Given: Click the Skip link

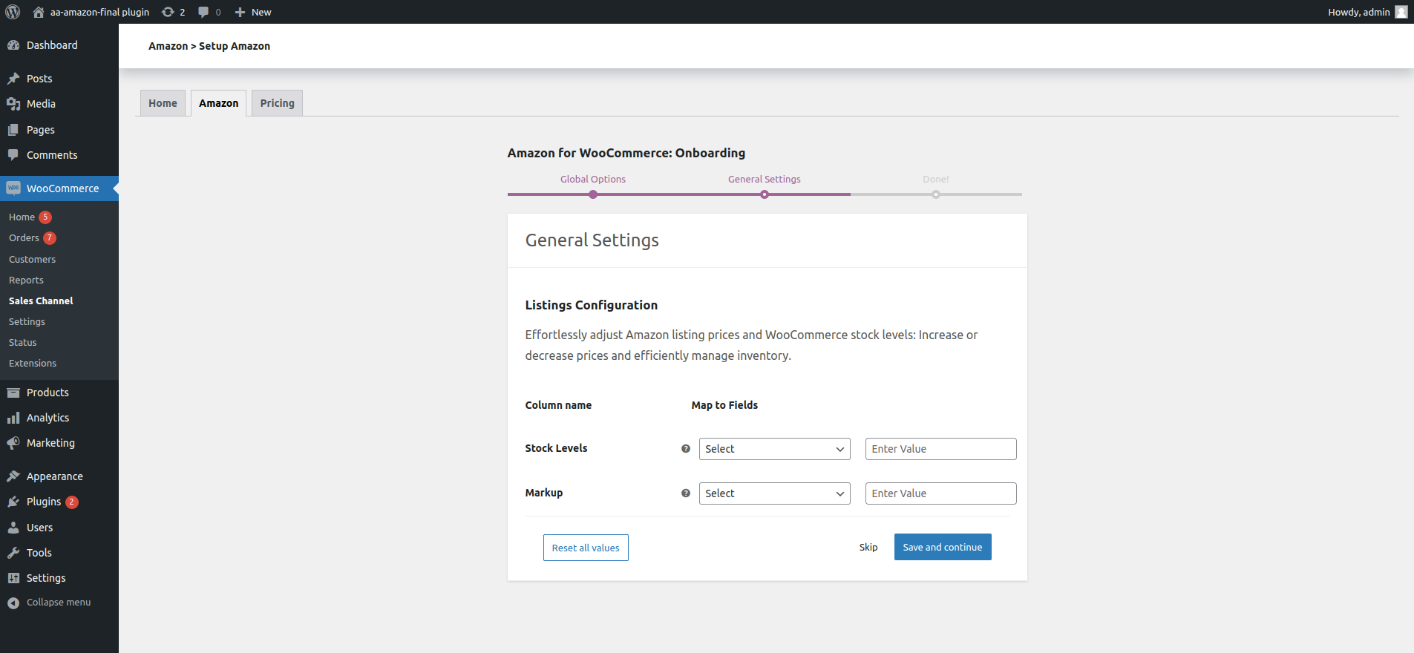Looking at the screenshot, I should click(868, 547).
